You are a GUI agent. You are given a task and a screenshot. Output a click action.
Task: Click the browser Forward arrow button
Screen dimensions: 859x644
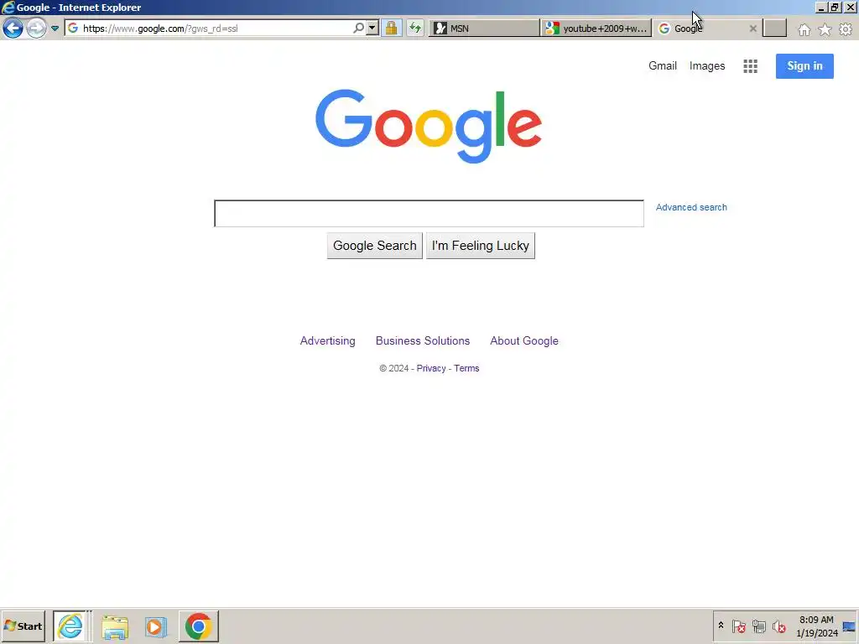point(36,28)
